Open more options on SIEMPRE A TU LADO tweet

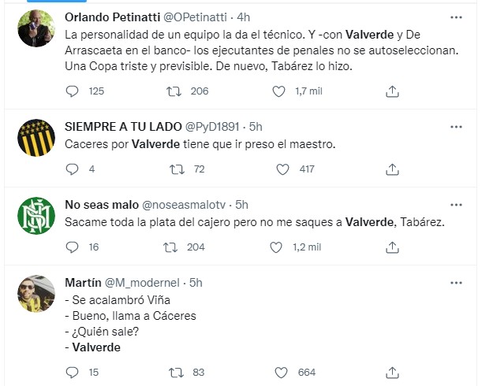click(456, 126)
